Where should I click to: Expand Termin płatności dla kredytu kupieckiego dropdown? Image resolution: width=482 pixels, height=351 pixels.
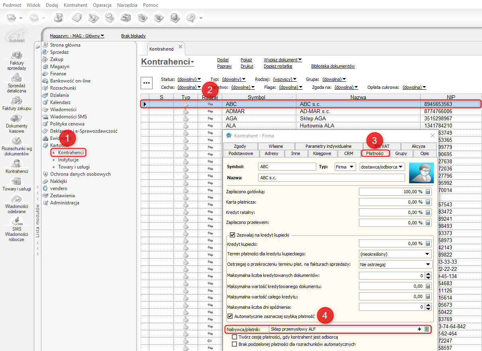click(x=427, y=254)
